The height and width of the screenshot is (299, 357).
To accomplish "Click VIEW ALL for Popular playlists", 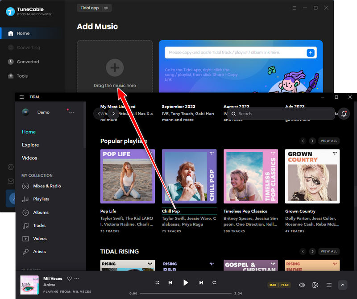I will coord(329,141).
